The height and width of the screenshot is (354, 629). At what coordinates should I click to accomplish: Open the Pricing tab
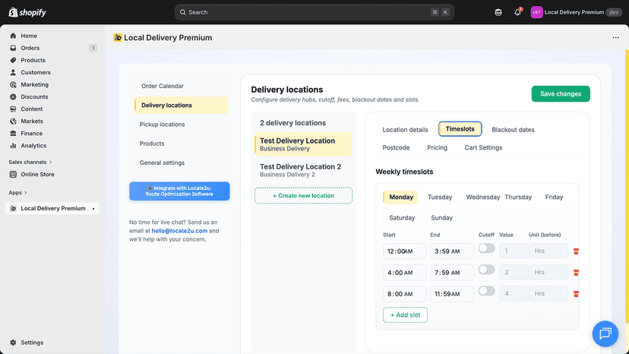click(x=437, y=147)
